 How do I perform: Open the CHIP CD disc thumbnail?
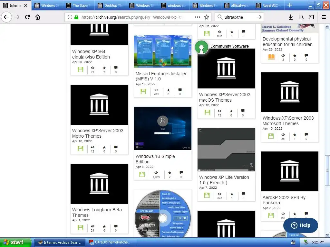(163, 214)
